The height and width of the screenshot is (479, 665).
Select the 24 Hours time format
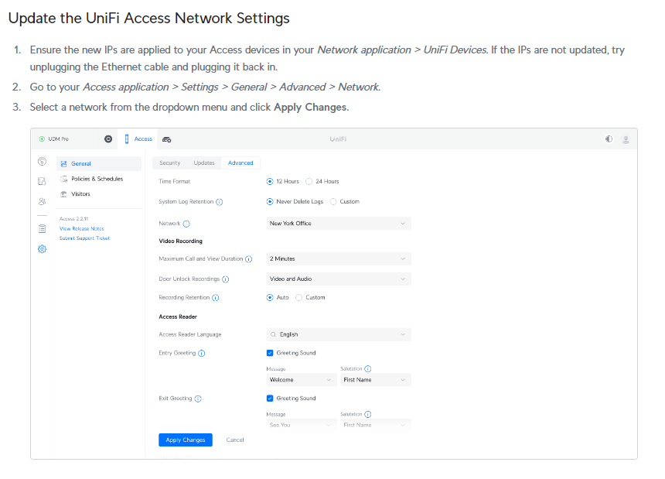point(309,182)
